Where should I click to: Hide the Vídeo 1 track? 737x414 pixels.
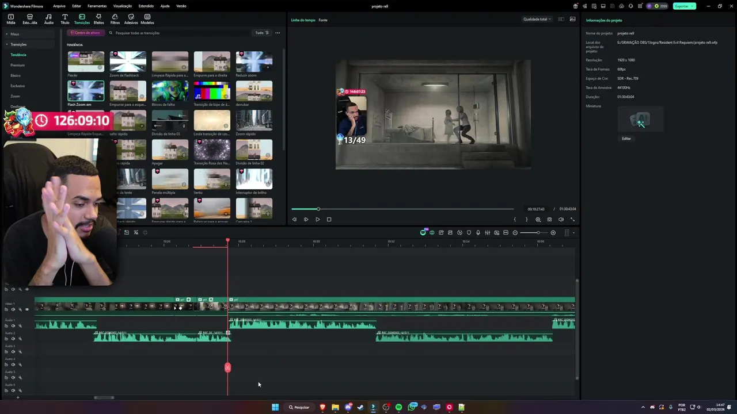pyautogui.click(x=26, y=309)
